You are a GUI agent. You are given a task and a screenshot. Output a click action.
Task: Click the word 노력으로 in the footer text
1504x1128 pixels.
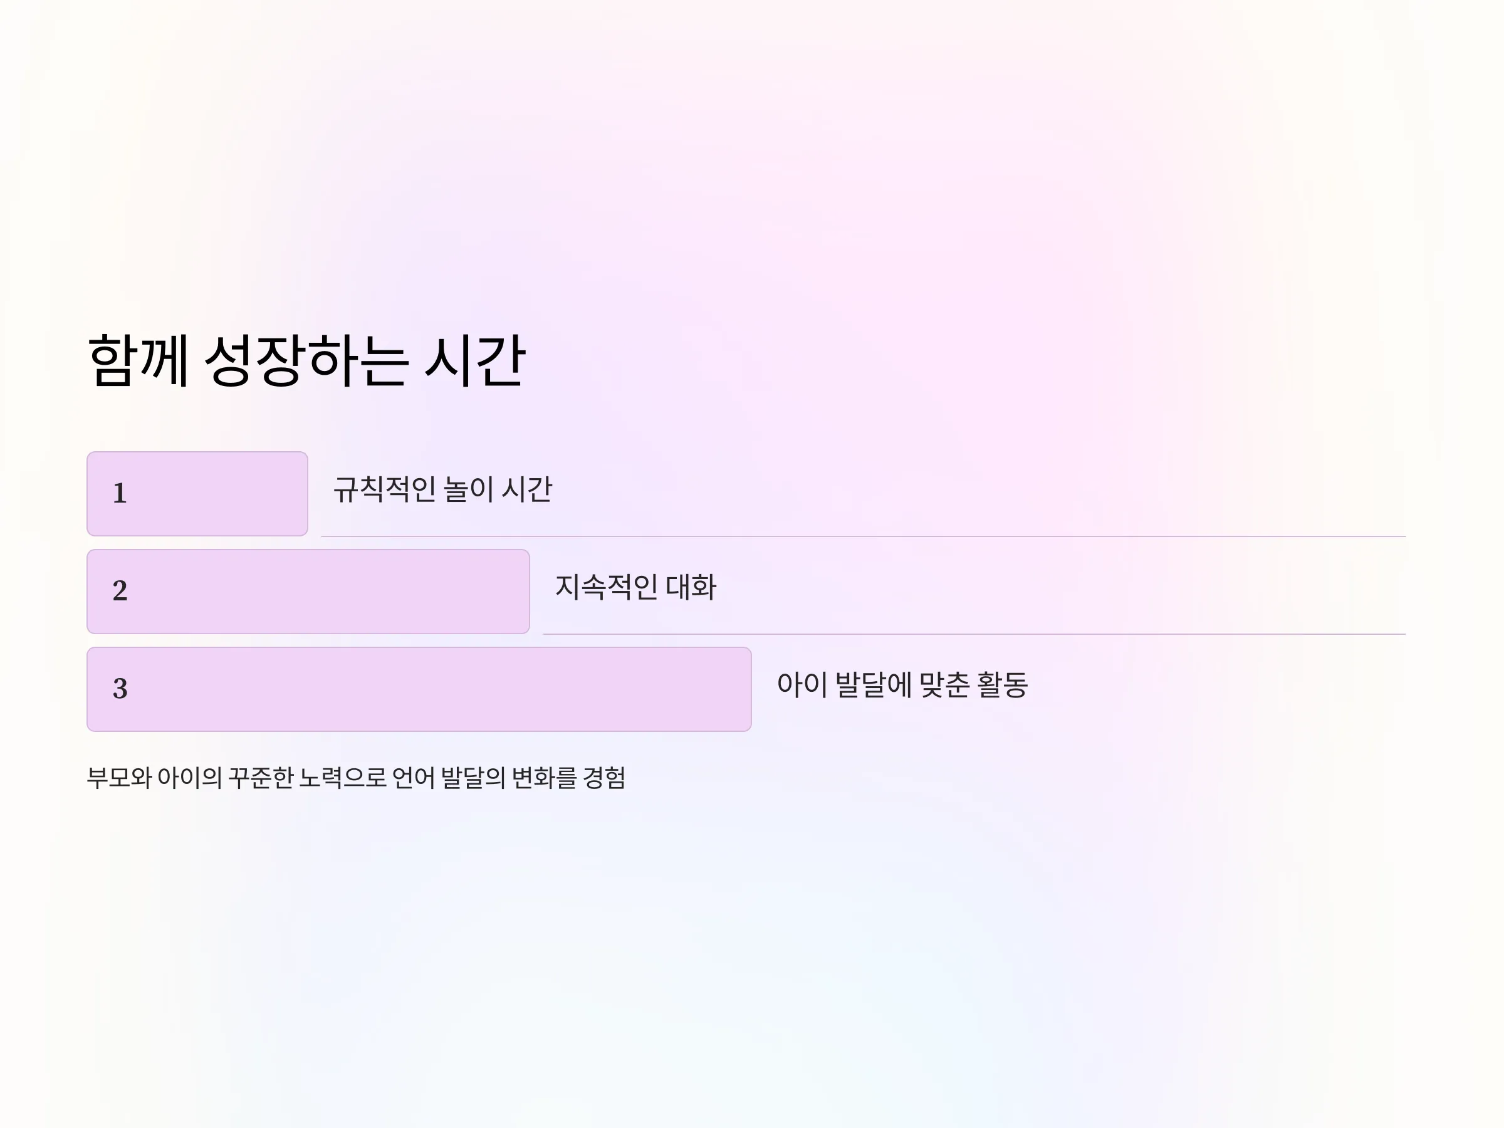[343, 778]
